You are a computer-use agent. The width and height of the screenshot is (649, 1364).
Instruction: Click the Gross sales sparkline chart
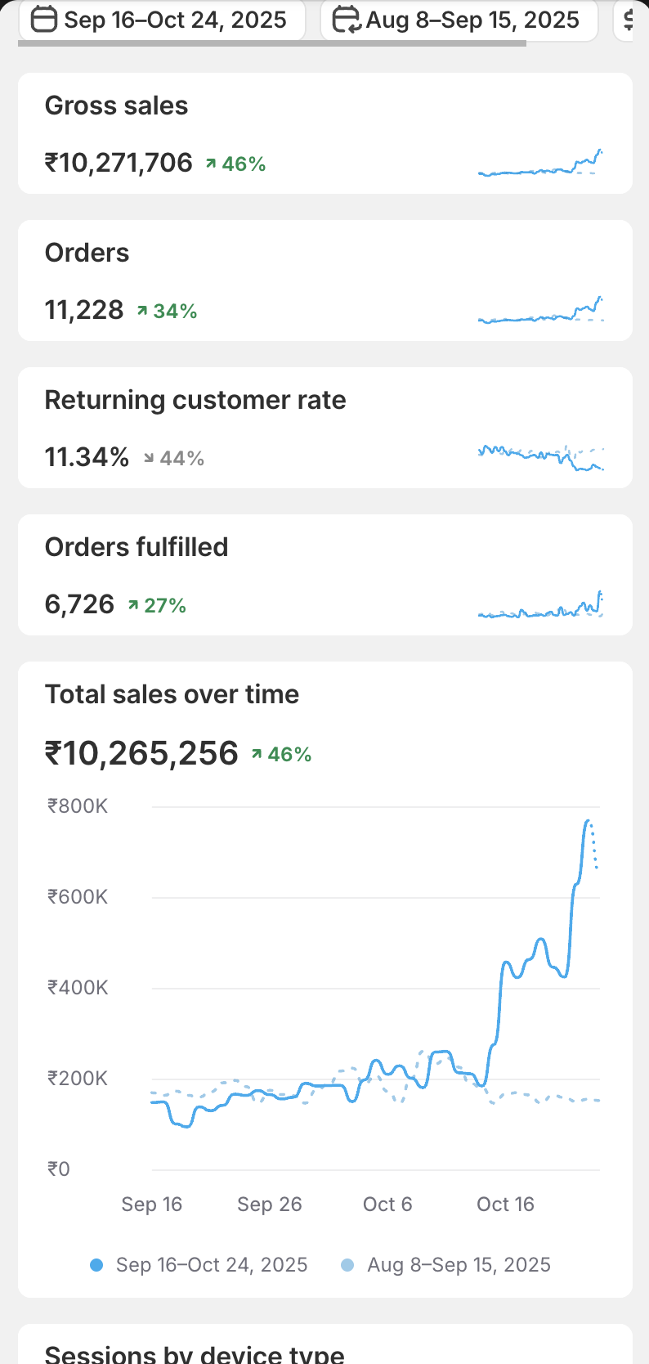pos(540,163)
